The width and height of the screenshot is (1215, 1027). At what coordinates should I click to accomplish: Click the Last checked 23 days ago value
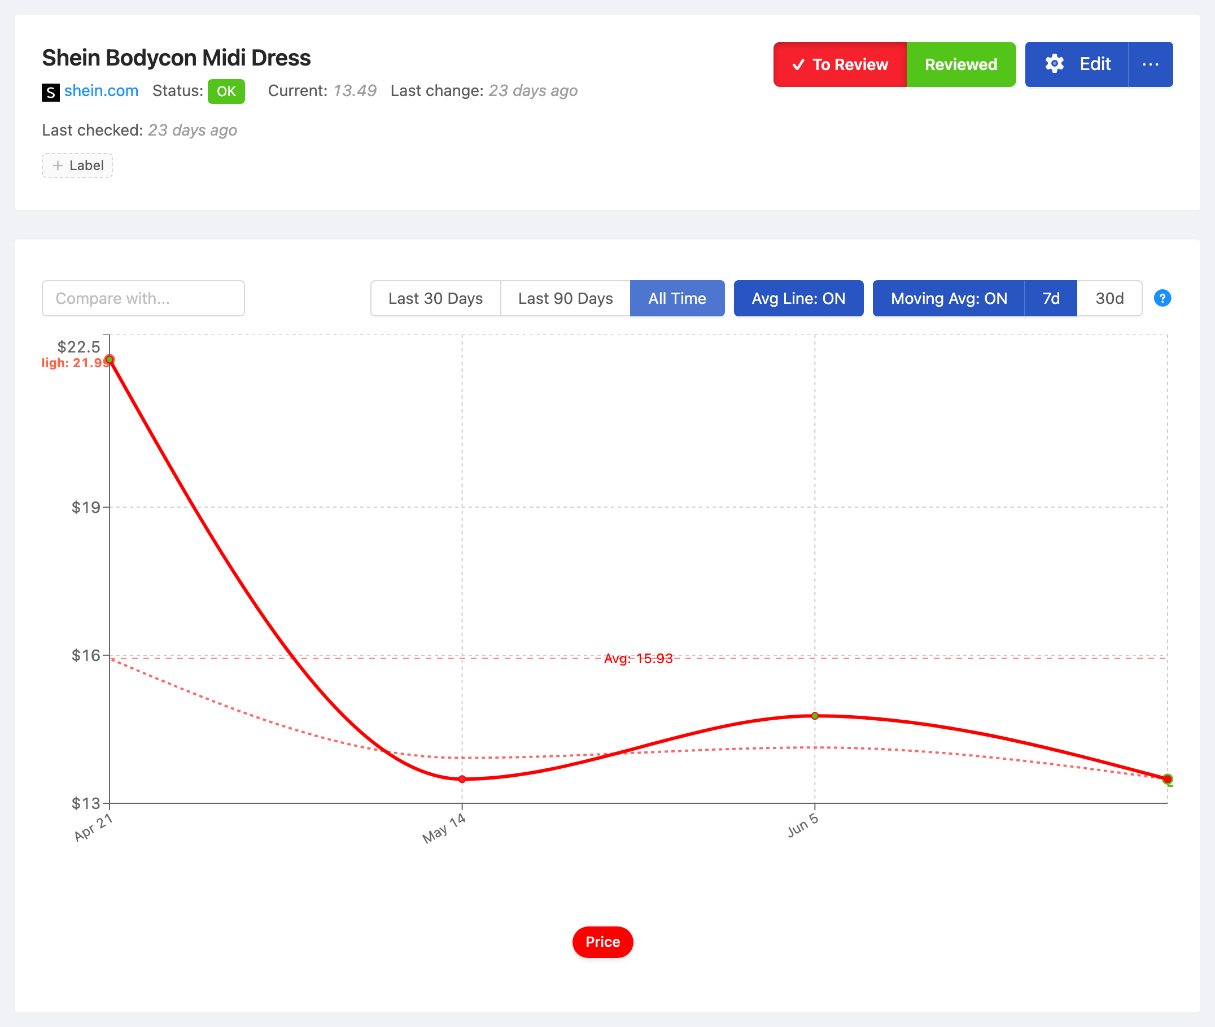(x=192, y=130)
